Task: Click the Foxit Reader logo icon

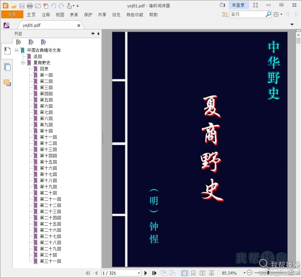Action: (x=6, y=6)
